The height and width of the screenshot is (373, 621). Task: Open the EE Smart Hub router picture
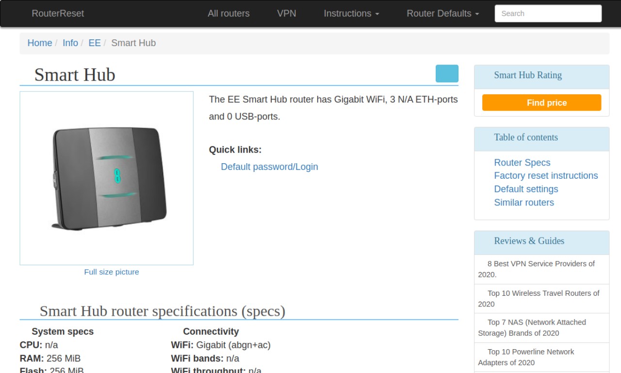pos(107,178)
